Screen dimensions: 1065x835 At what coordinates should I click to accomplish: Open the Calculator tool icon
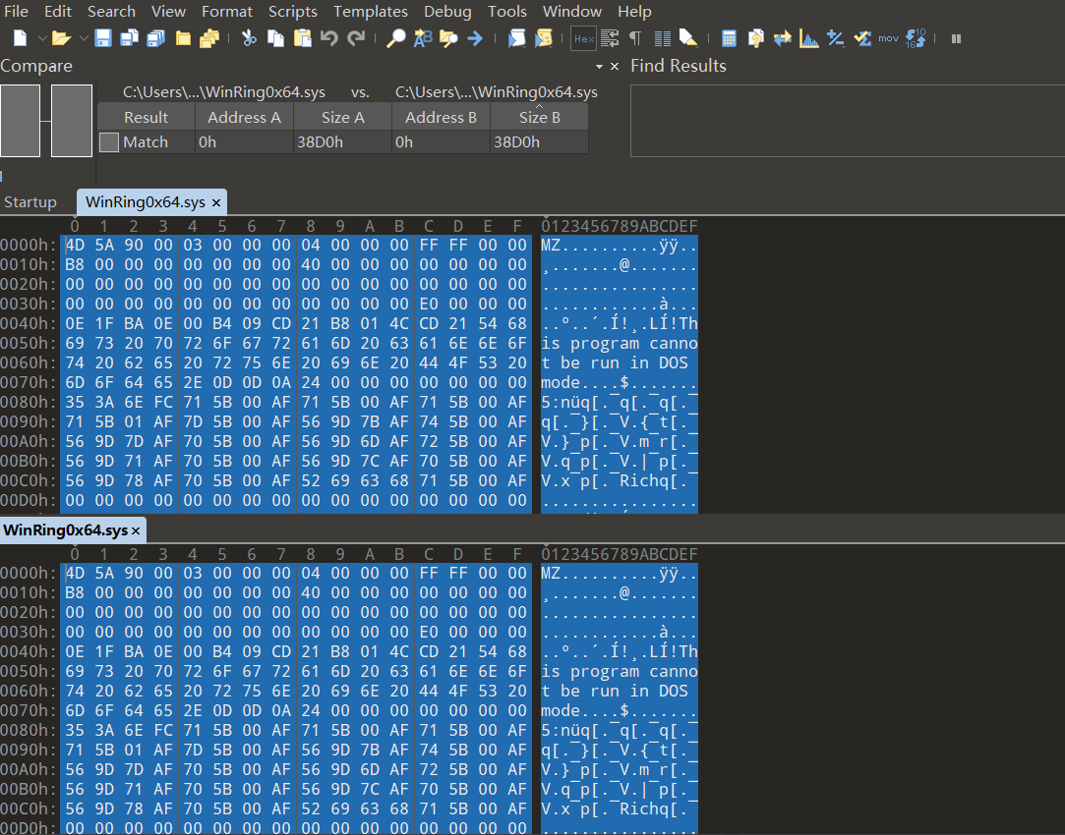(x=729, y=38)
